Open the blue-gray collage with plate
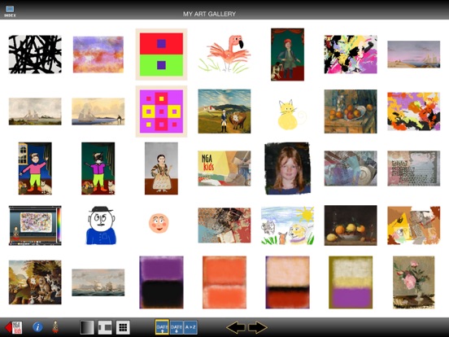 [351, 168]
